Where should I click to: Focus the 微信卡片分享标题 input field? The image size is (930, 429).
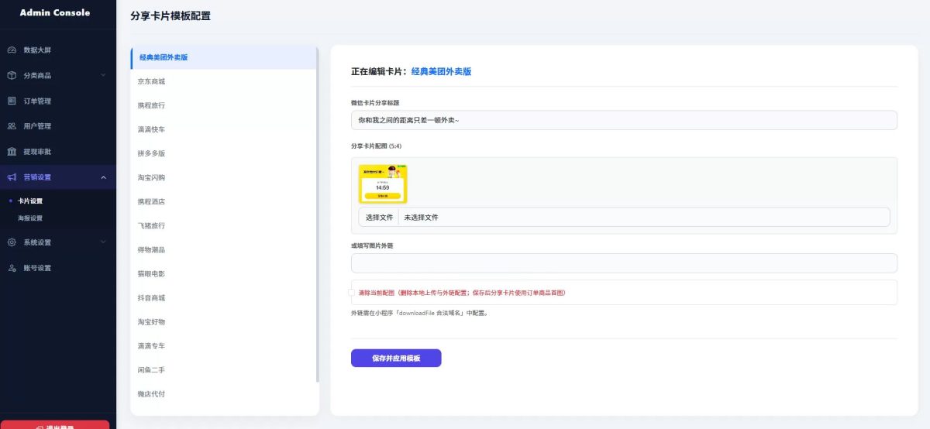point(624,120)
